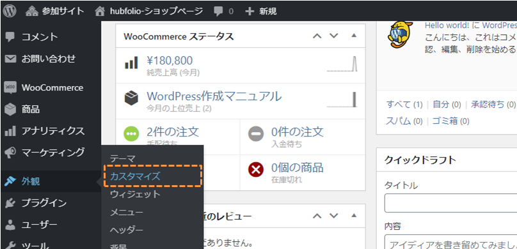Image resolution: width=517 pixels, height=249 pixels.
Task: Click the green ellipsis order status icon
Action: (x=131, y=134)
